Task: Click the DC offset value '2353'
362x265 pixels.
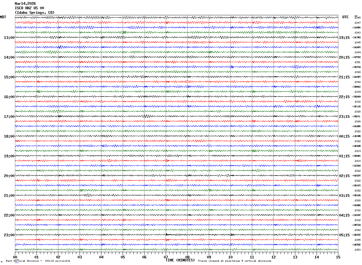Action: [x=357, y=250]
